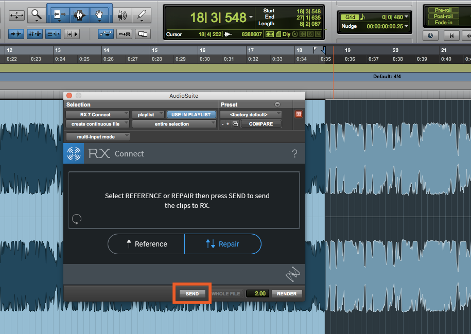Click the iZotope logo icon
The height and width of the screenshot is (334, 471).
pos(292,274)
